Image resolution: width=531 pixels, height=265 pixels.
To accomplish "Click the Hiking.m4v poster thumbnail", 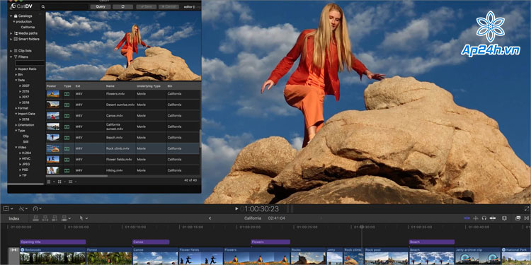I will [x=53, y=170].
